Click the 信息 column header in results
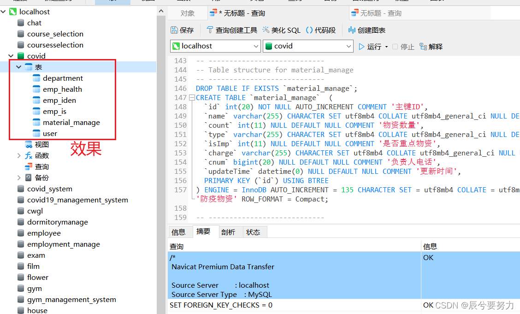This screenshot has width=520, height=314. pos(471,246)
